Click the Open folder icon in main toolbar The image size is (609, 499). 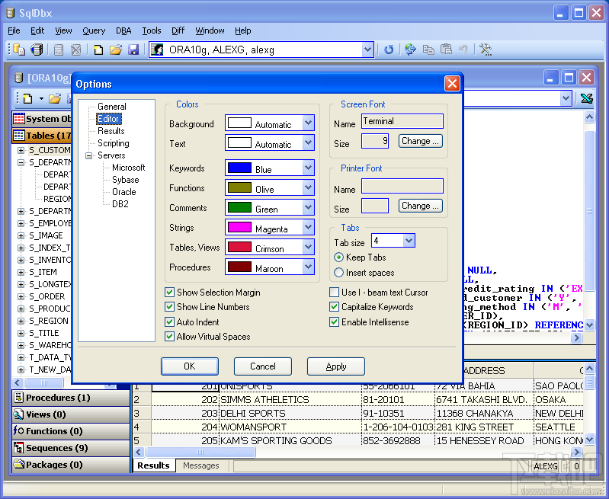pyautogui.click(x=116, y=50)
